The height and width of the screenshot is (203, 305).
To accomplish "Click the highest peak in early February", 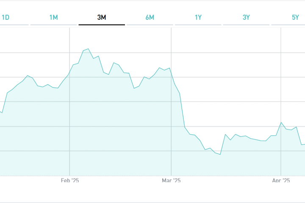I will [88, 49].
